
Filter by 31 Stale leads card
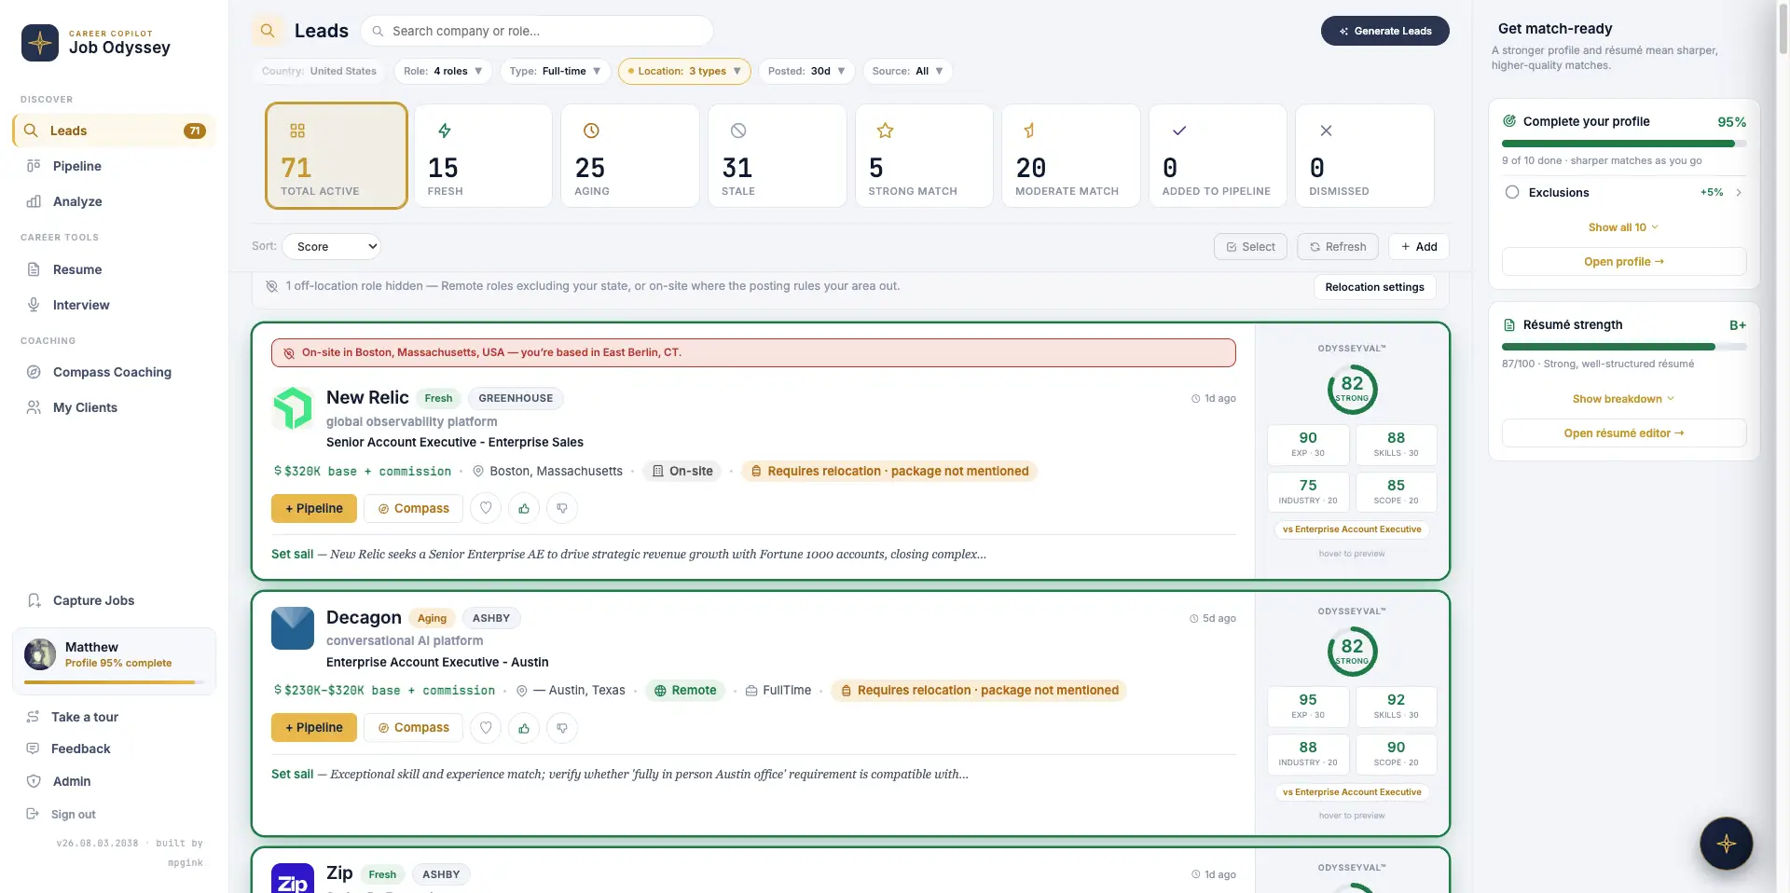pos(778,156)
